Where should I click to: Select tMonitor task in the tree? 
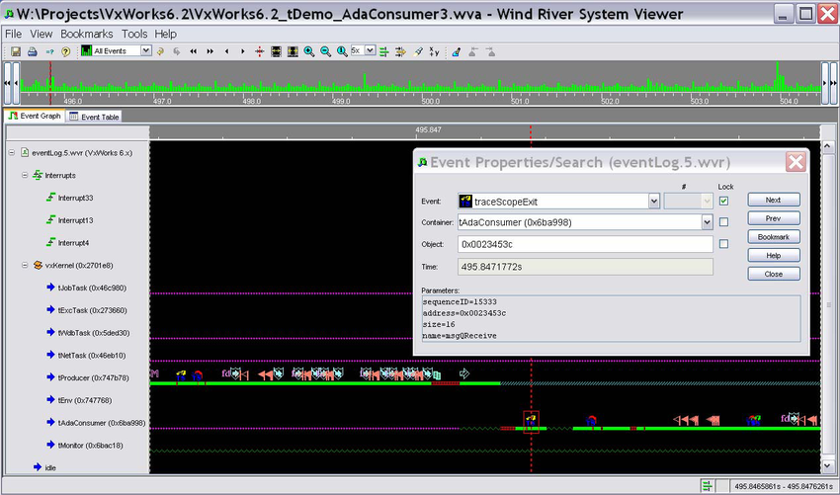pyautogui.click(x=85, y=446)
